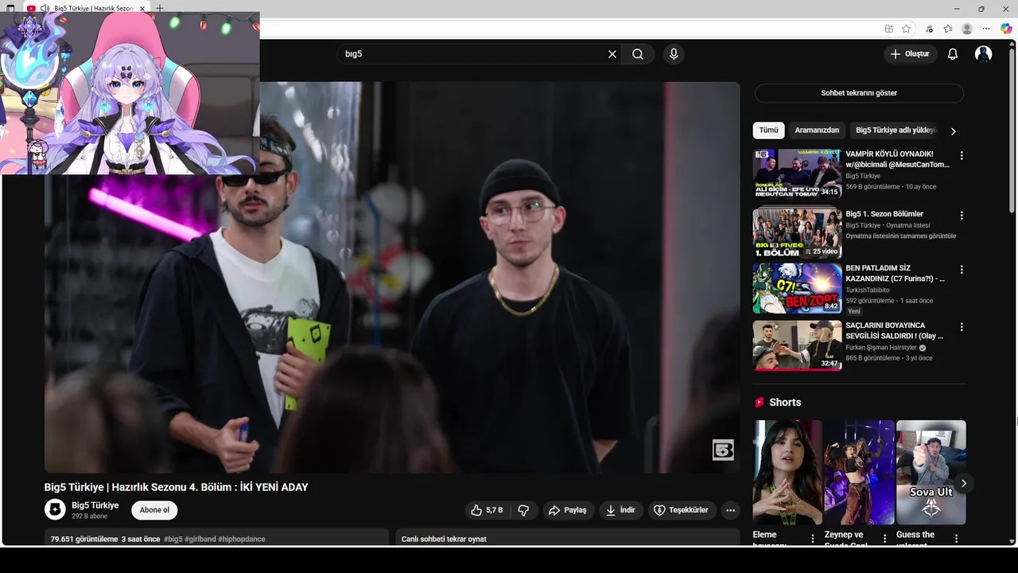Add page to favorites with star icon

coord(906,29)
